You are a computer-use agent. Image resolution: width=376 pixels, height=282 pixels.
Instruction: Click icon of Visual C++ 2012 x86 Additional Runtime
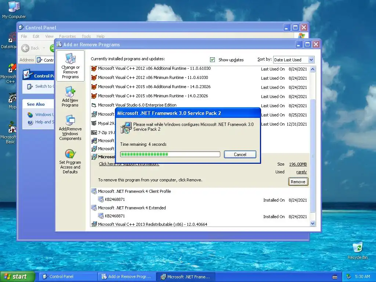coord(94,69)
